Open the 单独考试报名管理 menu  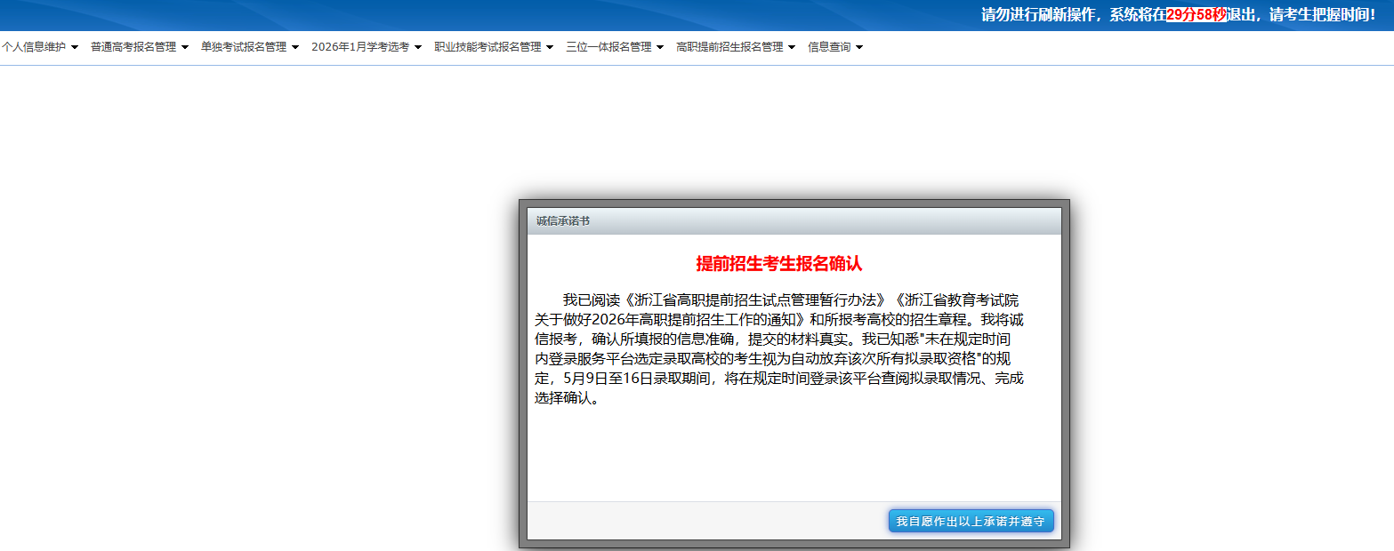244,47
